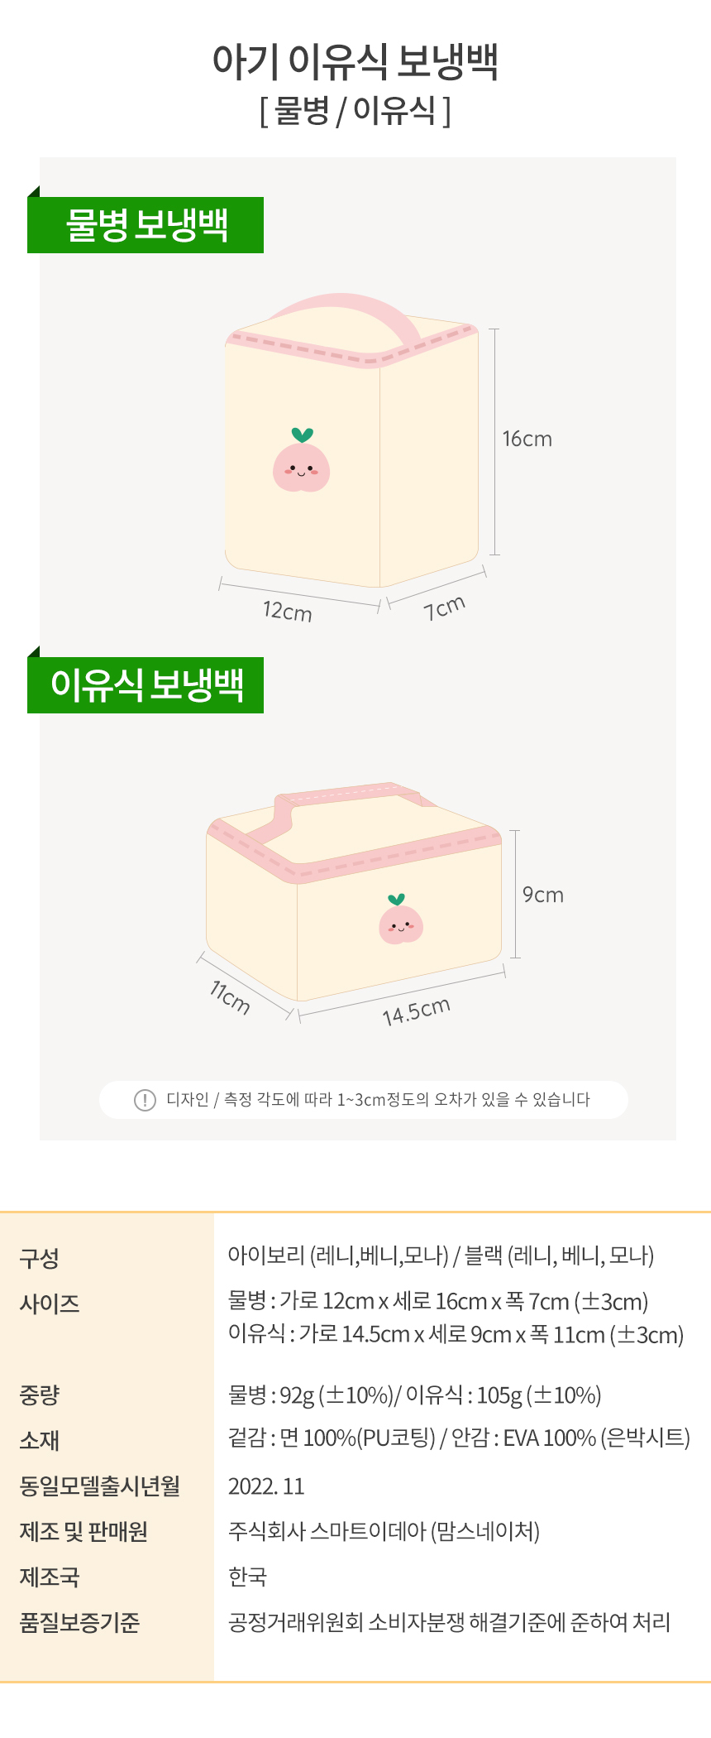The height and width of the screenshot is (1738, 711).
Task: Click the green 이유식 보냉백 banner
Action: tap(146, 685)
